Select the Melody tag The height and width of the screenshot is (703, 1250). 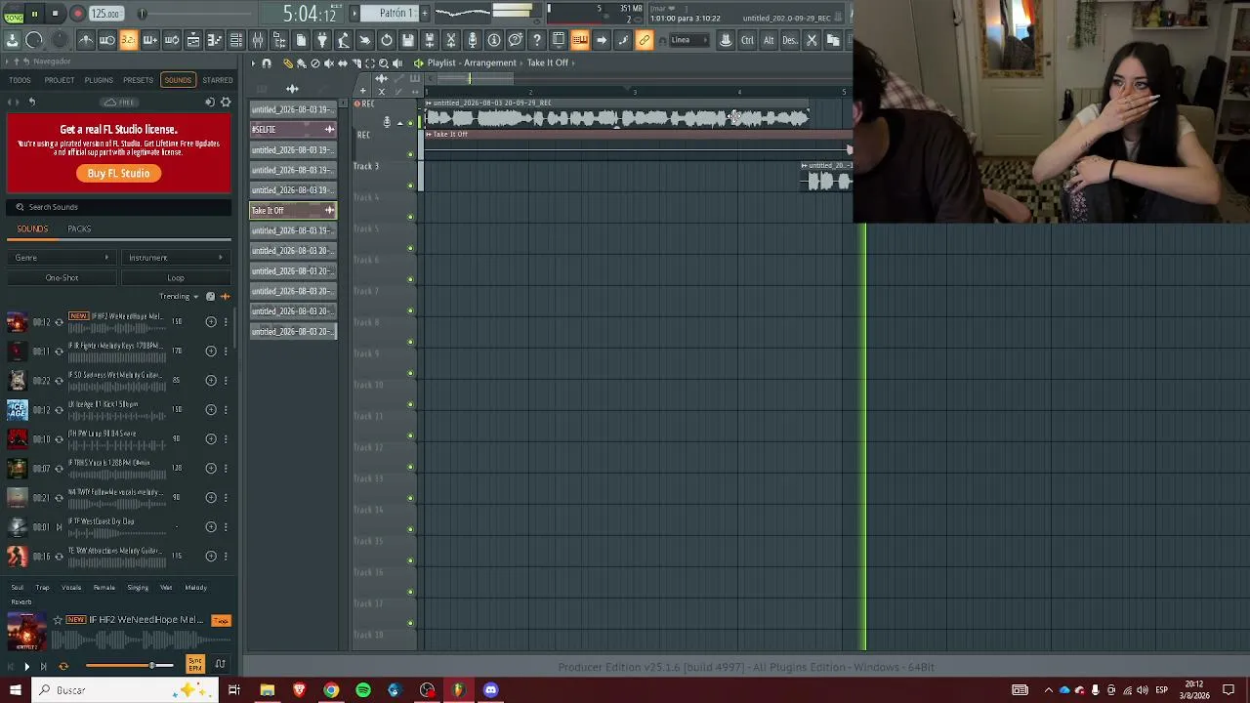[x=195, y=588]
